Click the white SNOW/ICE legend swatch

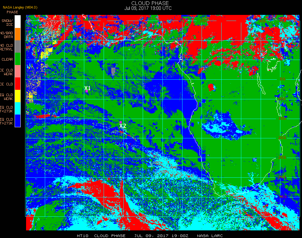coord(17,22)
